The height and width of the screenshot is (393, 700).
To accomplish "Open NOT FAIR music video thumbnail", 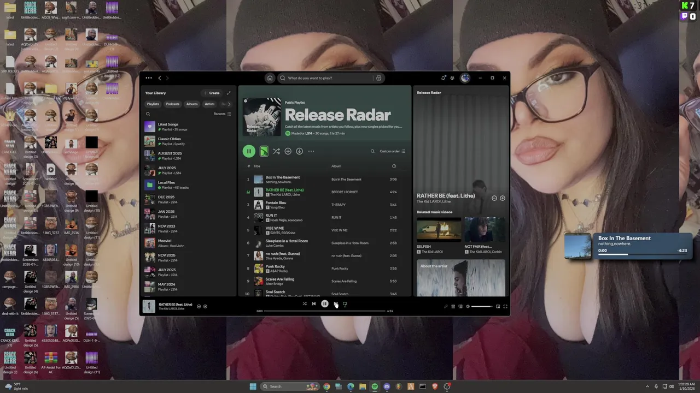I will tap(485, 230).
